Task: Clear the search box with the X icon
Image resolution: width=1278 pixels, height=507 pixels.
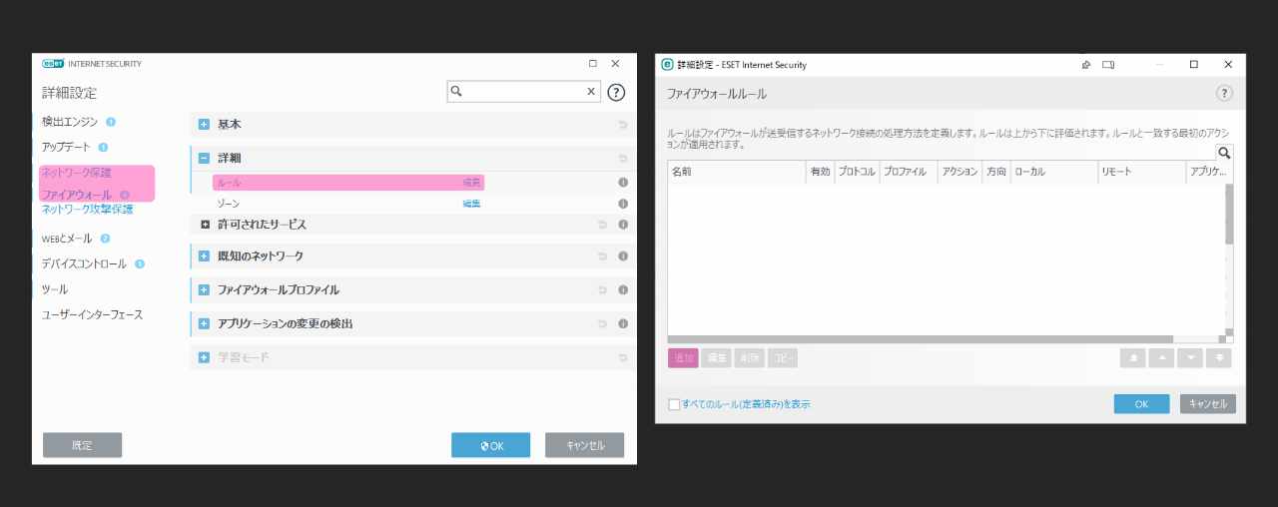Action: (591, 91)
